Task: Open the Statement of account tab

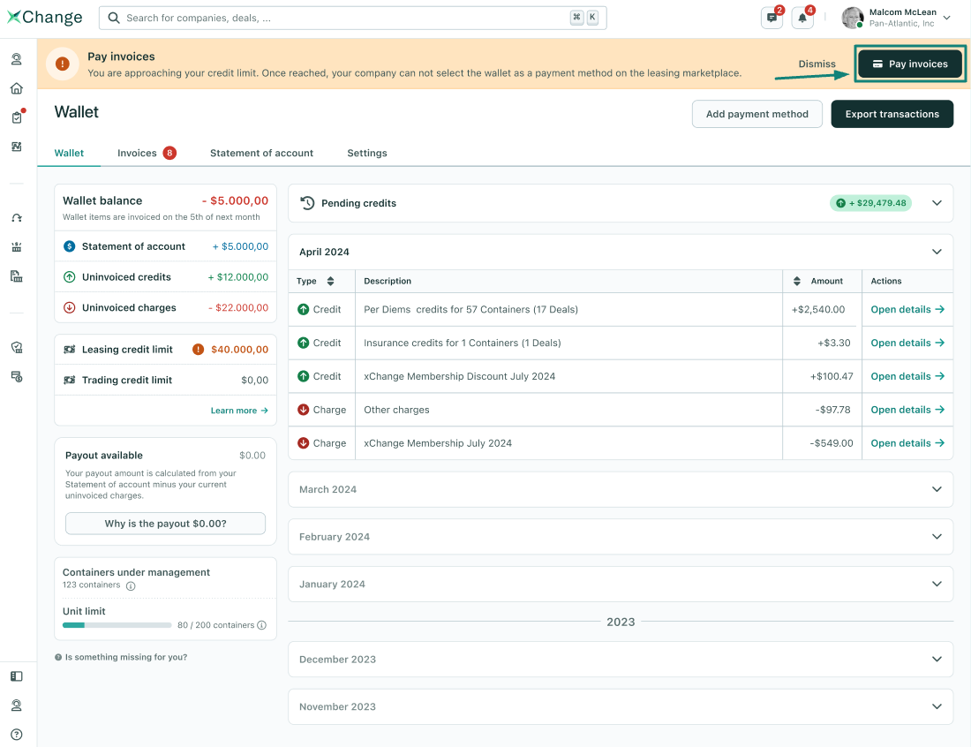Action: (x=261, y=153)
